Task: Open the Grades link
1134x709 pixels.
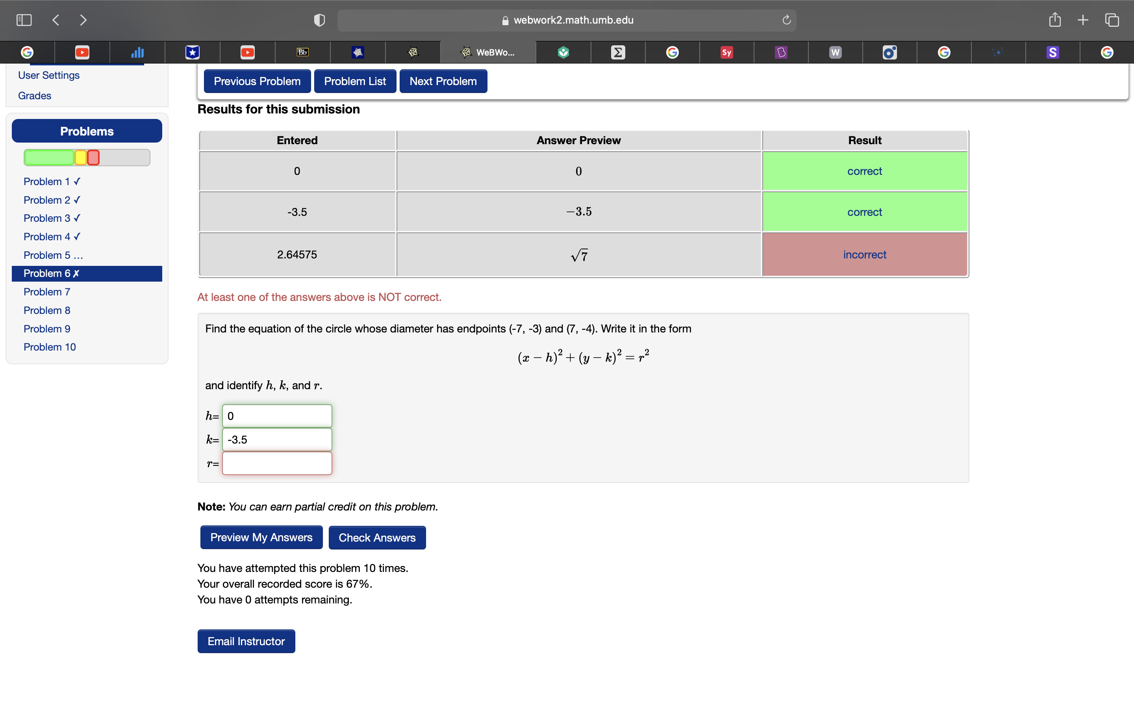Action: [x=35, y=96]
